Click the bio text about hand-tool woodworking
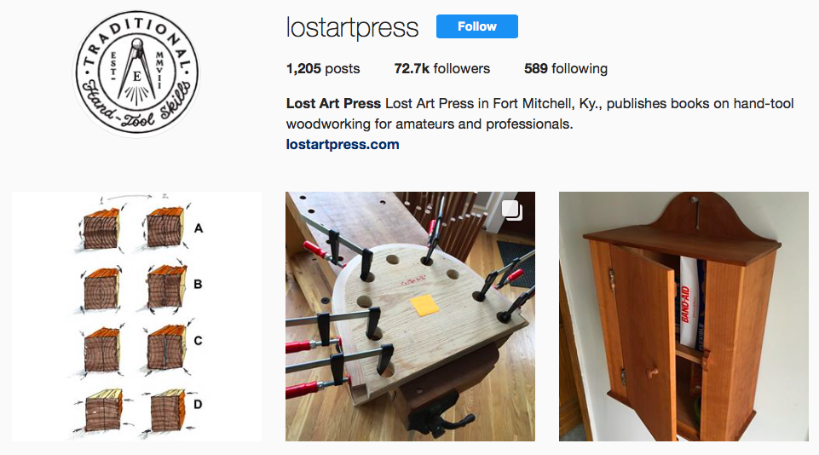 [539, 114]
